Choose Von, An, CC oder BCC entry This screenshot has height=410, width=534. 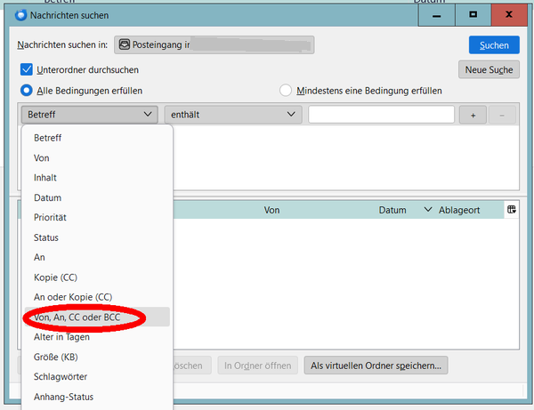point(97,318)
